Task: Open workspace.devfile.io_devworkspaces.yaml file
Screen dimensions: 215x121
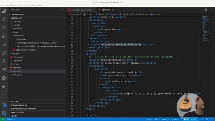Action: pyautogui.click(x=37, y=43)
